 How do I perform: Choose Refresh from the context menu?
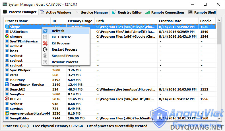pyautogui.click(x=66, y=31)
